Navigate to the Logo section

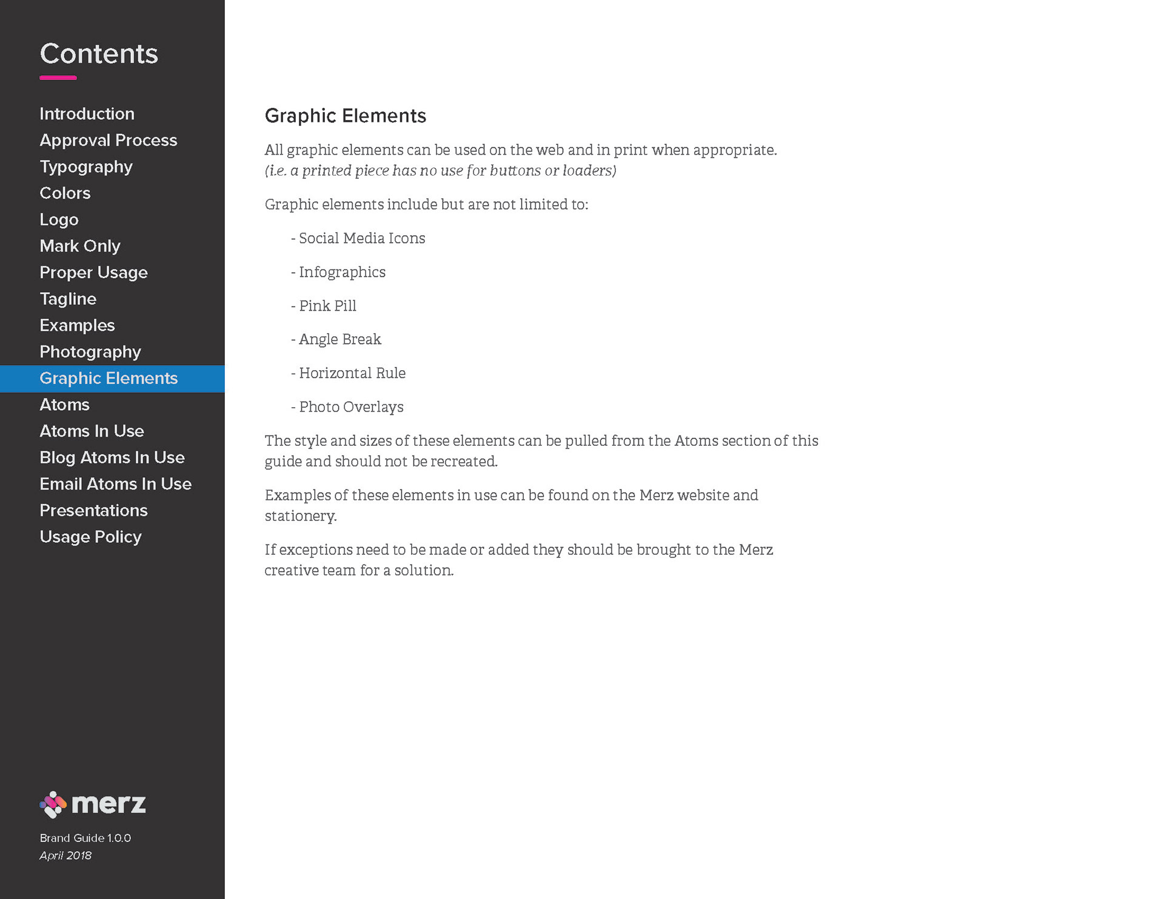coord(59,219)
